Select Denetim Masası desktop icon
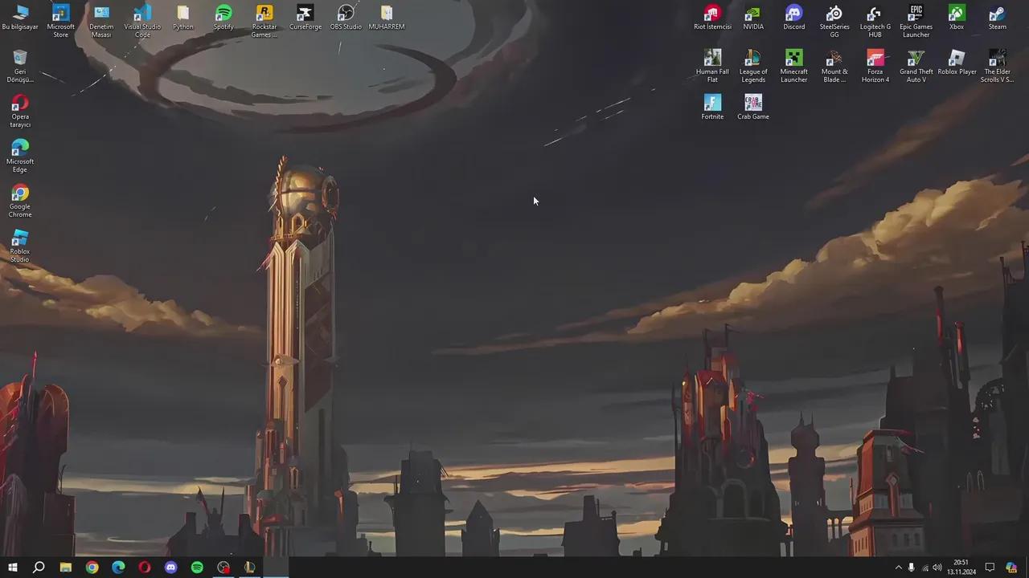Screen dimensions: 1029x578 (101, 22)
